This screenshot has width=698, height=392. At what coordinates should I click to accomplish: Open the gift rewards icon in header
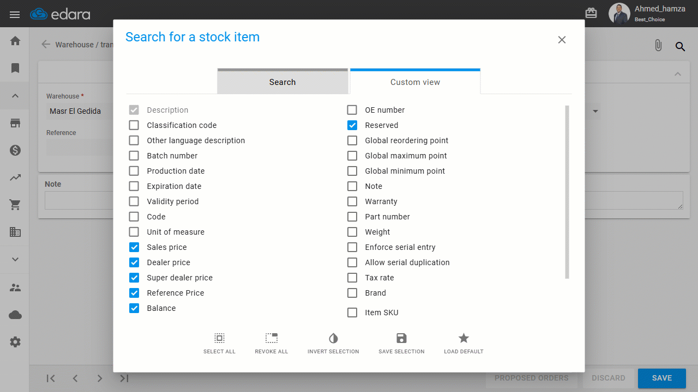(591, 13)
